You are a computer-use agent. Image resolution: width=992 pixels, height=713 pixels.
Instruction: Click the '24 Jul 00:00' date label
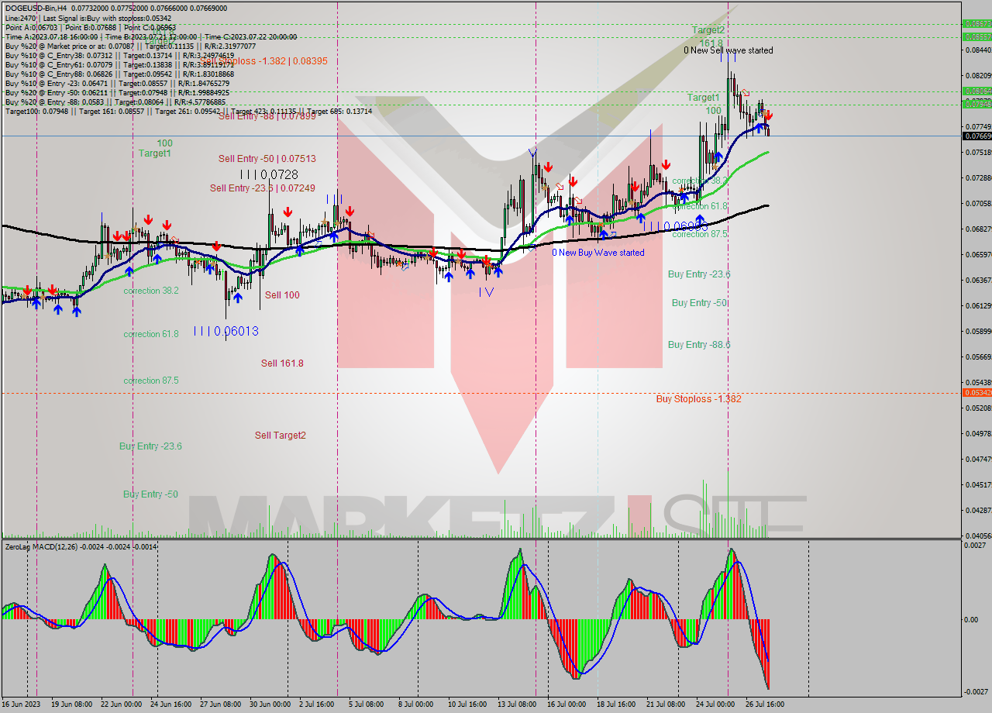click(x=715, y=704)
